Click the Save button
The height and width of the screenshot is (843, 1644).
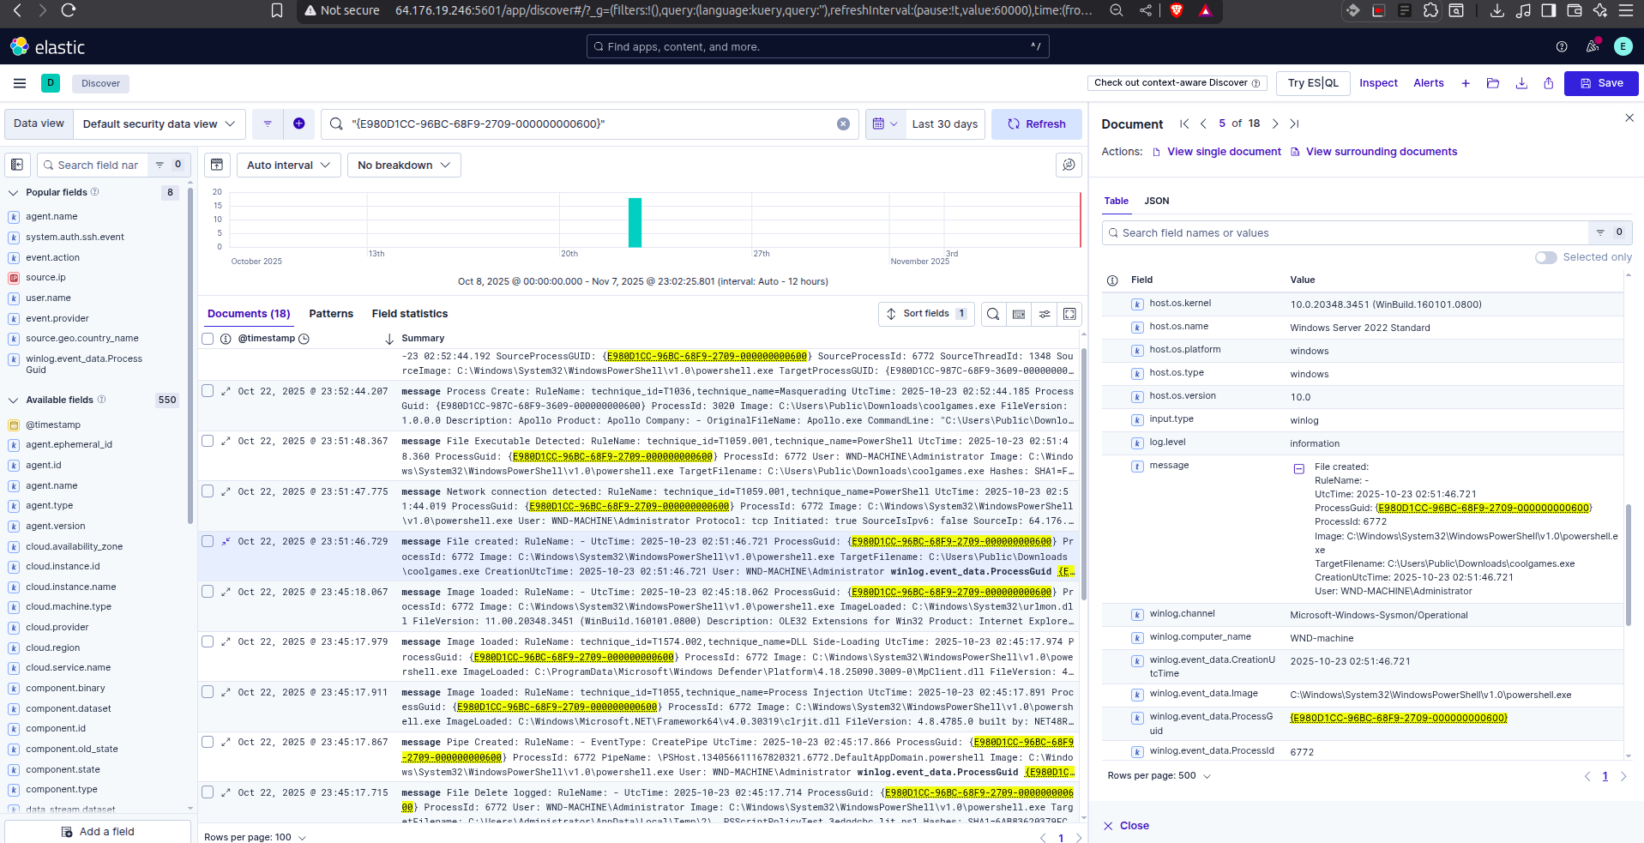pyautogui.click(x=1600, y=83)
